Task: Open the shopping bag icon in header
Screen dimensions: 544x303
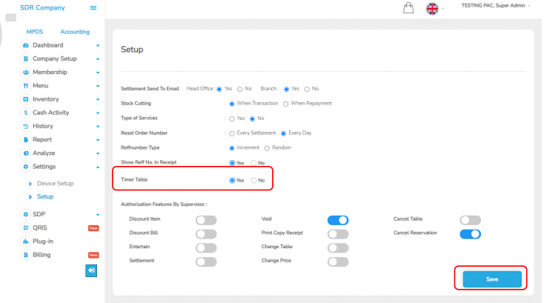Action: pyautogui.click(x=408, y=8)
